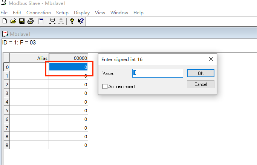The width and height of the screenshot is (257, 165).
Task: Click the New document toolbar icon
Action: click(5, 21)
